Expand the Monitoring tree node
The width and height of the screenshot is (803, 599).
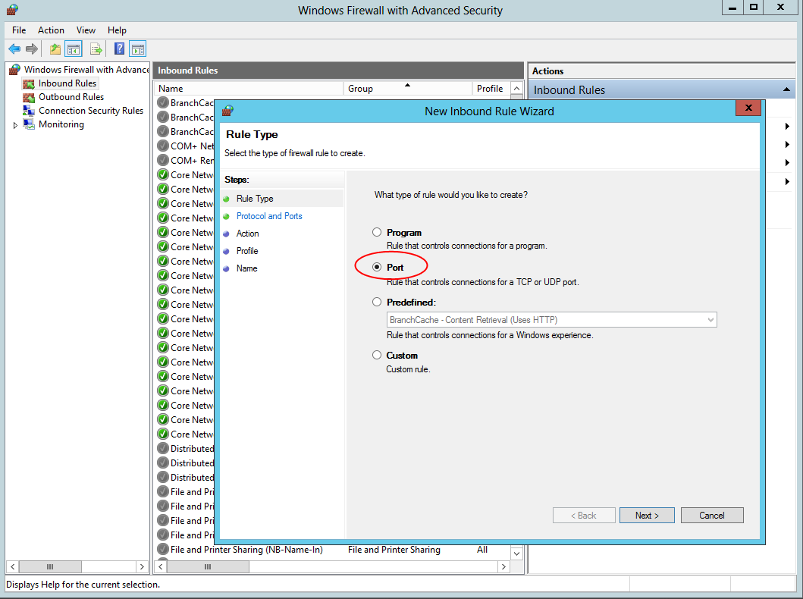(x=15, y=125)
